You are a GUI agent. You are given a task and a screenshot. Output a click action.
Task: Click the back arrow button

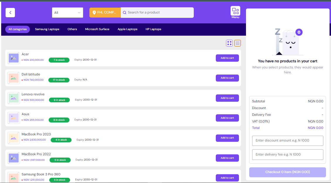10,13
